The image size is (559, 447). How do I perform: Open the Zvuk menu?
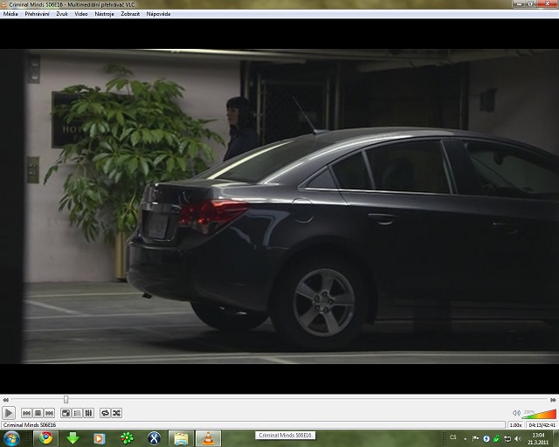point(62,14)
